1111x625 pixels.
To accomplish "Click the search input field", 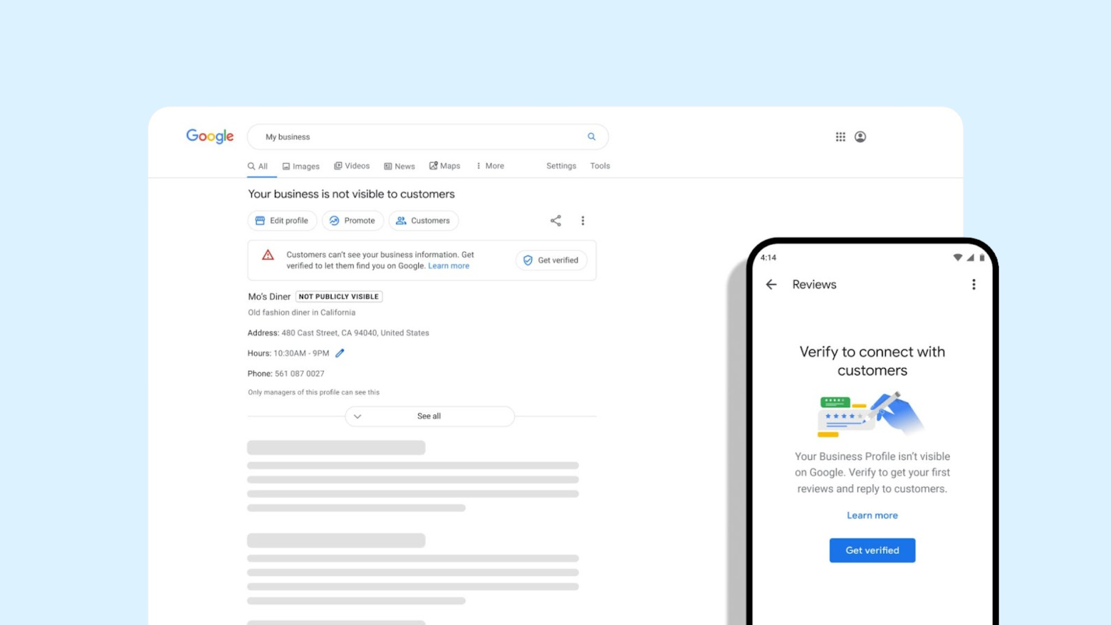I will point(429,136).
